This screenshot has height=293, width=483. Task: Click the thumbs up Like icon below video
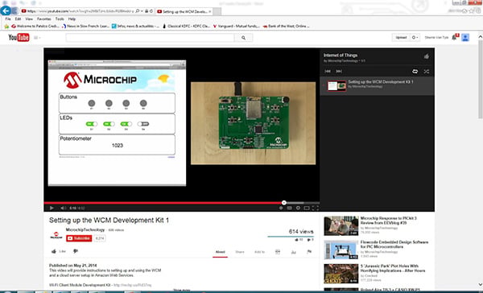(x=54, y=251)
